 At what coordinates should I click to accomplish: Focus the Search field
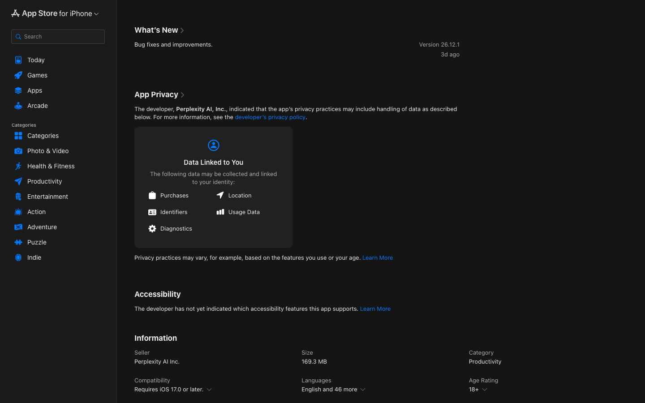[58, 37]
